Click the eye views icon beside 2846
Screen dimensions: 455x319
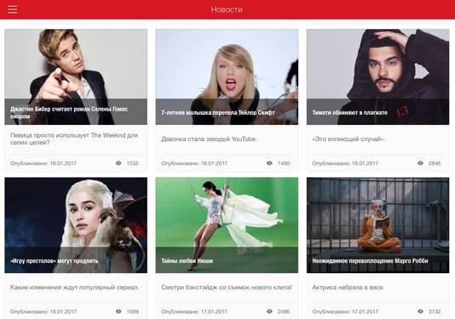pos(420,163)
